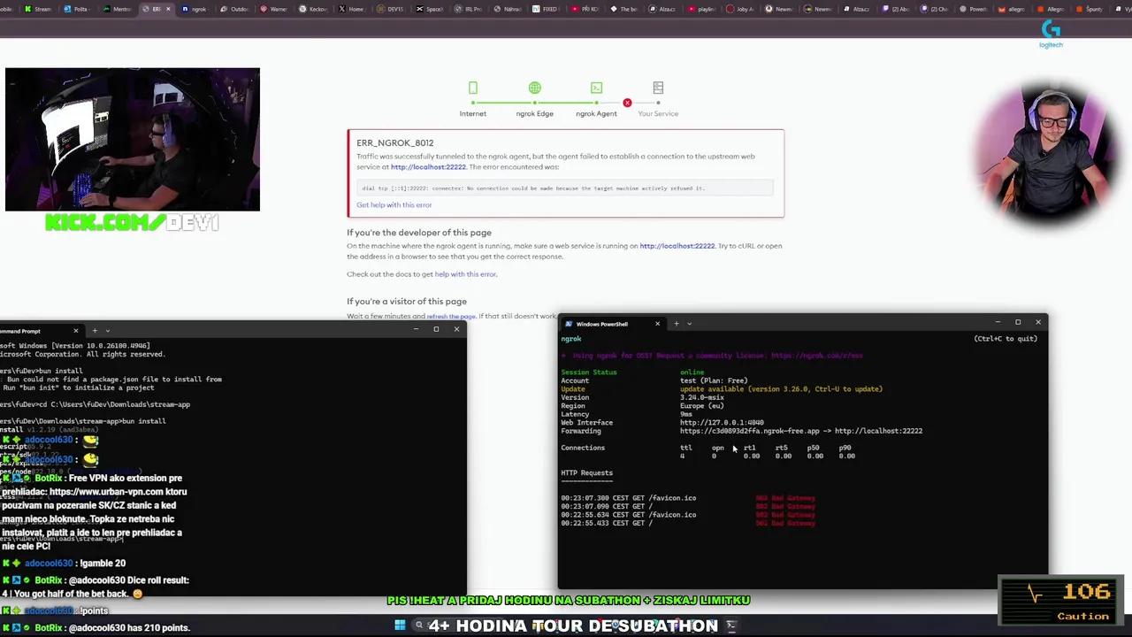Click the red error X marker
The height and width of the screenshot is (637, 1132).
click(627, 103)
